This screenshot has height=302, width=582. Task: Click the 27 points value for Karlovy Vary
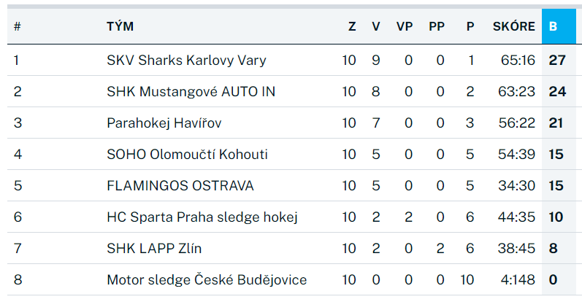point(557,61)
